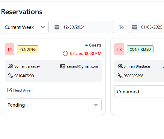Click the red clock icon on T1 card
This screenshot has height=139, width=164.
tap(65, 53)
